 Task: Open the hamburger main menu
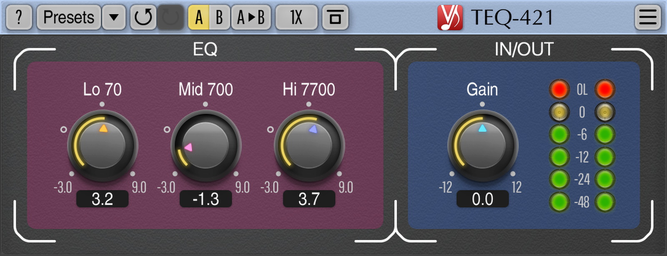(647, 18)
